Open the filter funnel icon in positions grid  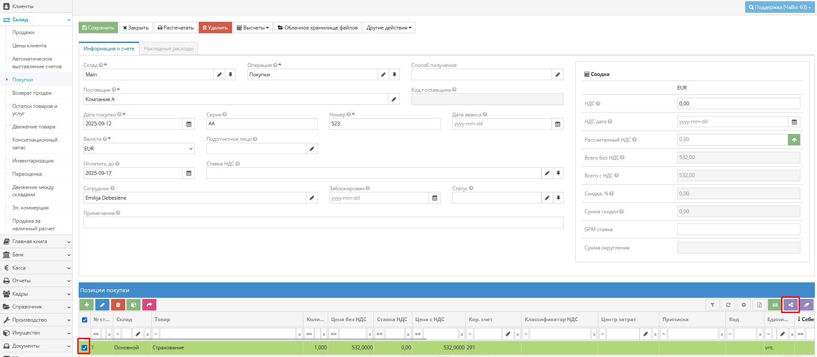[712, 305]
